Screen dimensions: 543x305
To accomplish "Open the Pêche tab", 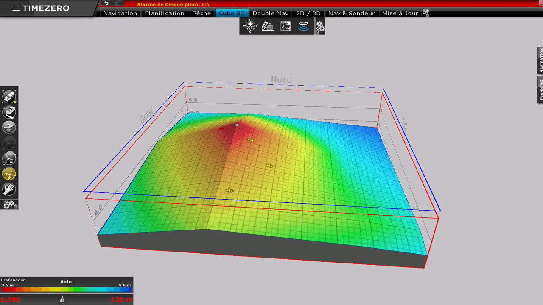I will [x=202, y=13].
